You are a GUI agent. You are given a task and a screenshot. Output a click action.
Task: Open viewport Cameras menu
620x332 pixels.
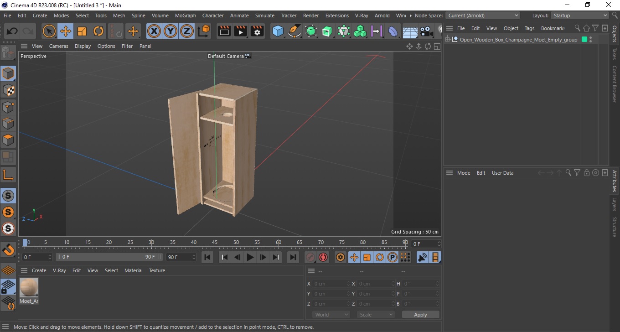(x=59, y=46)
